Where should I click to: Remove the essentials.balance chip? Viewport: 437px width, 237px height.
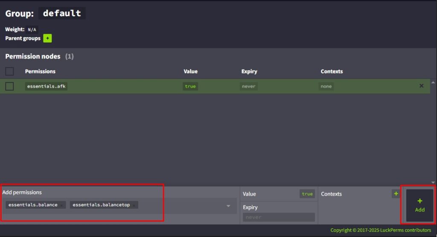61,205
